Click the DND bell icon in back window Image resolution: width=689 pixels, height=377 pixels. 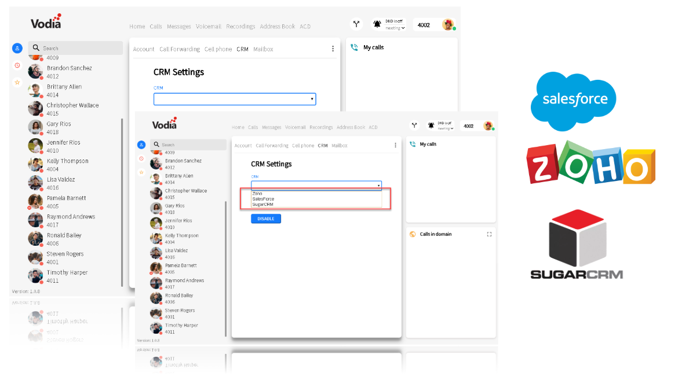(377, 24)
